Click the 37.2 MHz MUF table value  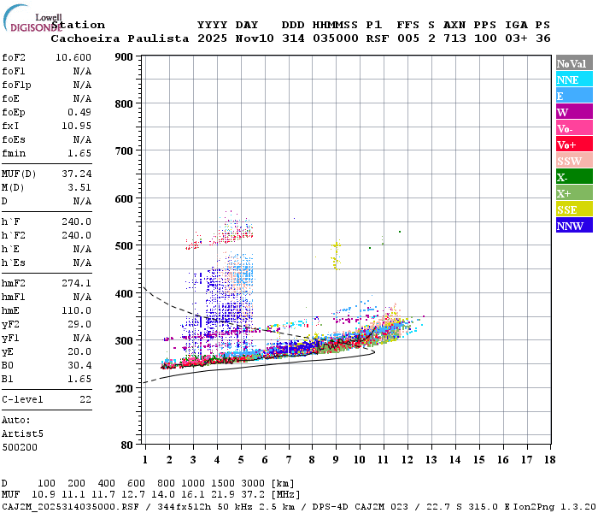click(253, 494)
